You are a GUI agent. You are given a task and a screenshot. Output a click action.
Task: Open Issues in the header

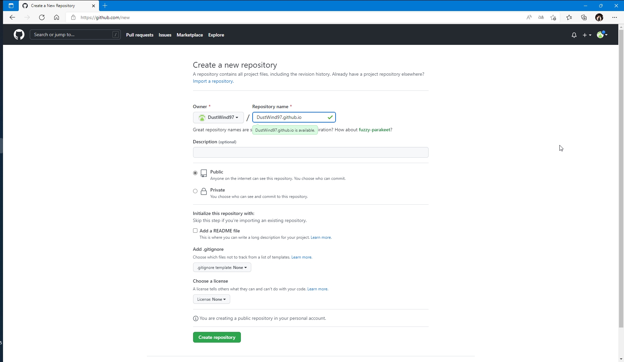click(165, 35)
